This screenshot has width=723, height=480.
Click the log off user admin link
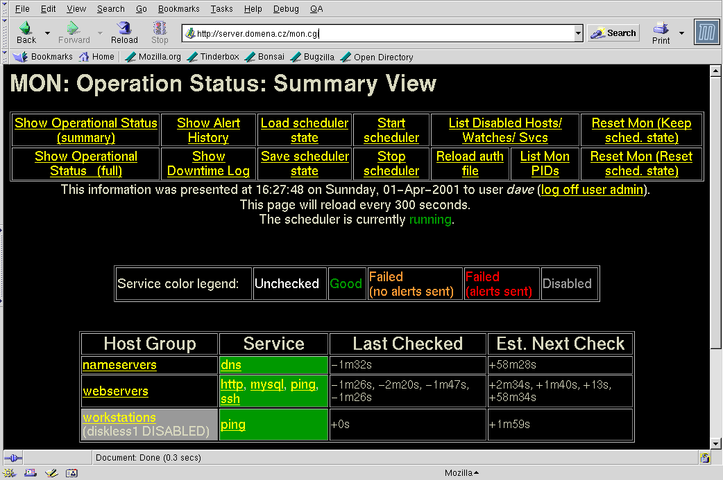tap(593, 190)
